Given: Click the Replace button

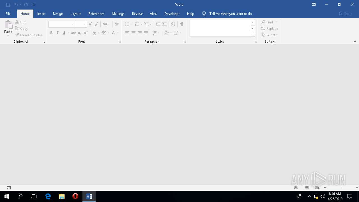Looking at the screenshot, I should (x=270, y=29).
